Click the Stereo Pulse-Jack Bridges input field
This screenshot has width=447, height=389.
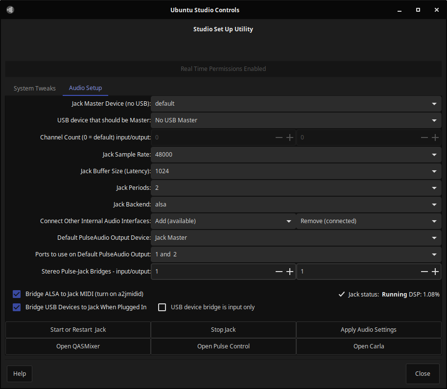[213, 272]
